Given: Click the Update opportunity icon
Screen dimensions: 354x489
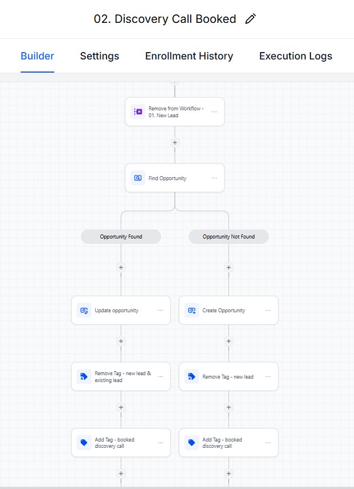Looking at the screenshot, I should [84, 311].
